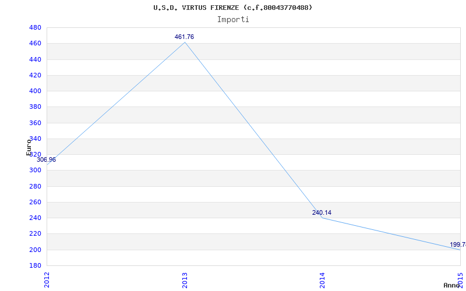Select the 2015 x-axis label
Screen dimensions: 466x291
click(460, 280)
